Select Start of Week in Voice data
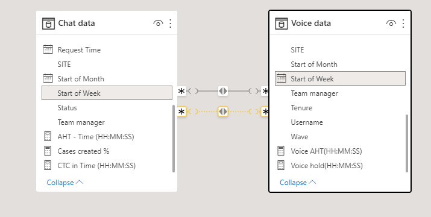 click(x=340, y=78)
